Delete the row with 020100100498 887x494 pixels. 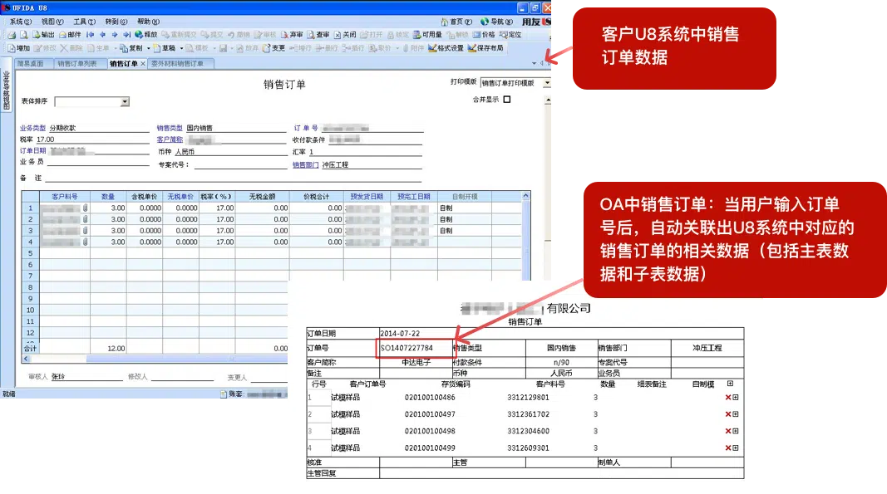point(728,431)
